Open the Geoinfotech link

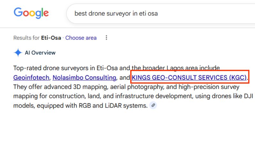31,78
